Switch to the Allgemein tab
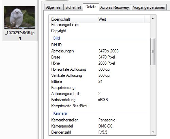This screenshot has height=139, width=170. 54,7
